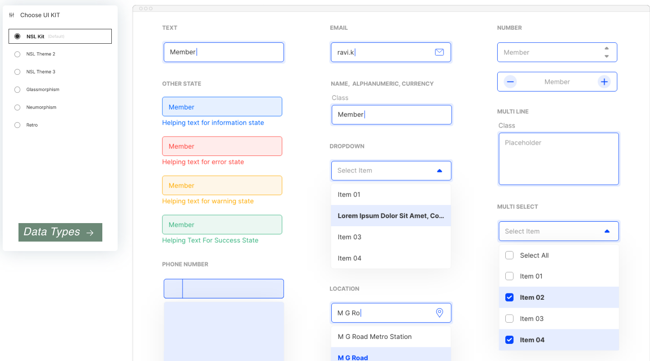Image resolution: width=650 pixels, height=361 pixels.
Task: Click the envelope icon in Email field
Action: (439, 52)
